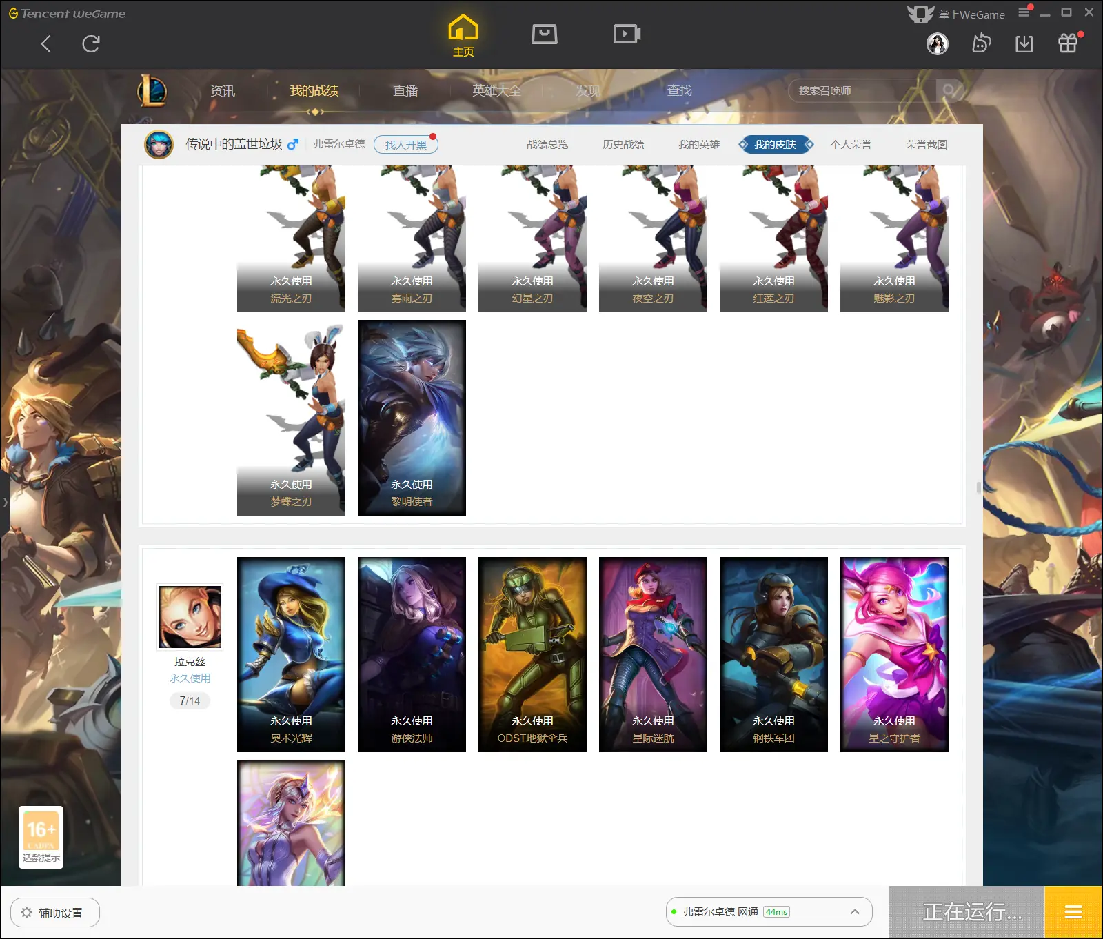Viewport: 1103px width, 939px height.
Task: Open the store bag icon
Action: [545, 34]
